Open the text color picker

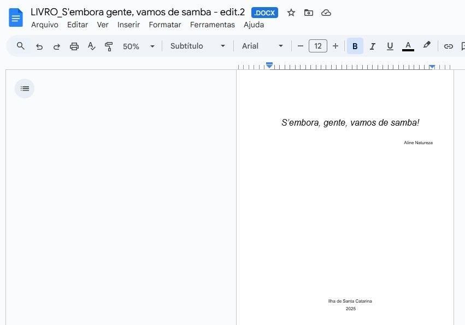(x=408, y=46)
